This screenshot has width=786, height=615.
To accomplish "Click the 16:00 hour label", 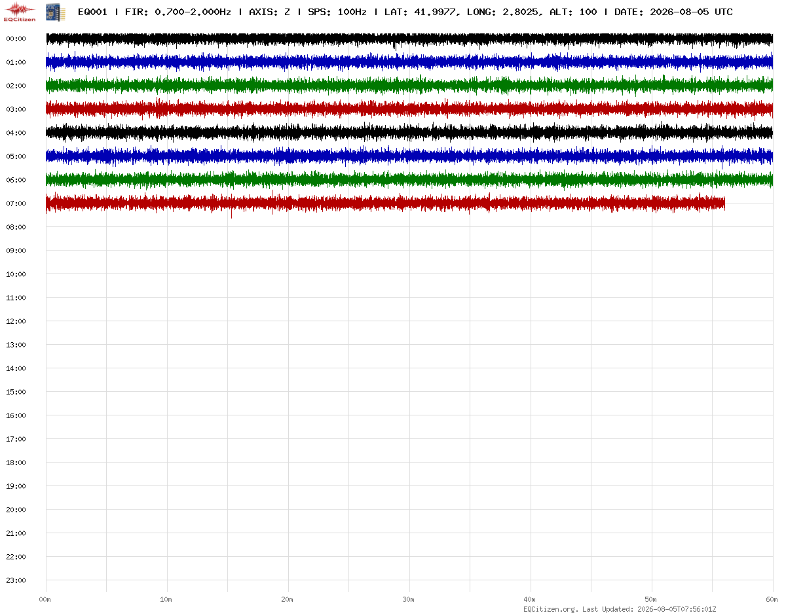I will click(16, 415).
